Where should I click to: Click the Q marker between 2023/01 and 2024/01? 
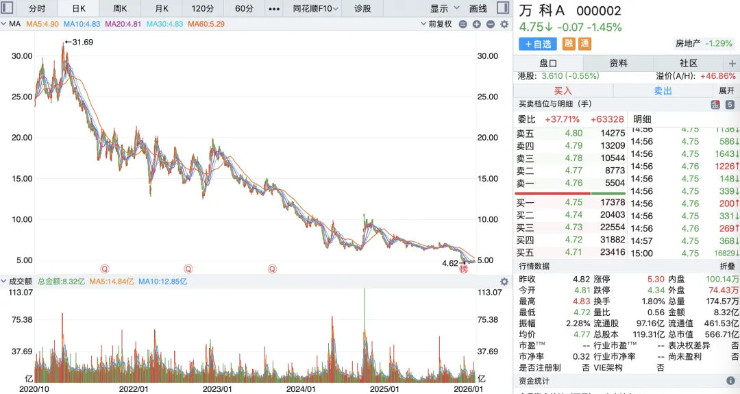coord(272,269)
